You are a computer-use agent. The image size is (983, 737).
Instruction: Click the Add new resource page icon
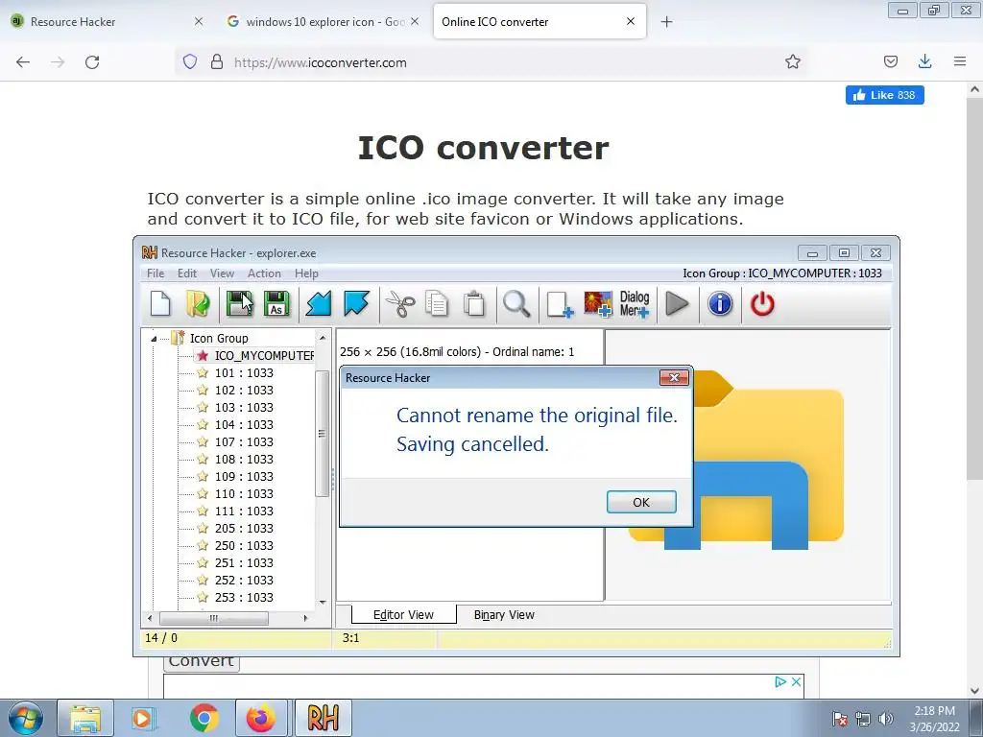click(x=560, y=304)
